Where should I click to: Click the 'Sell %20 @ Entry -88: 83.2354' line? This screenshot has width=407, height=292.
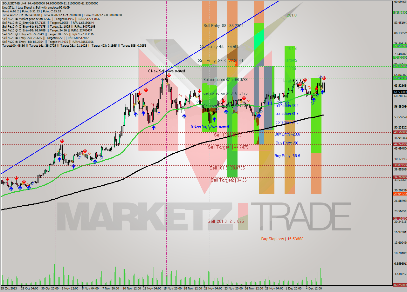click(48, 42)
